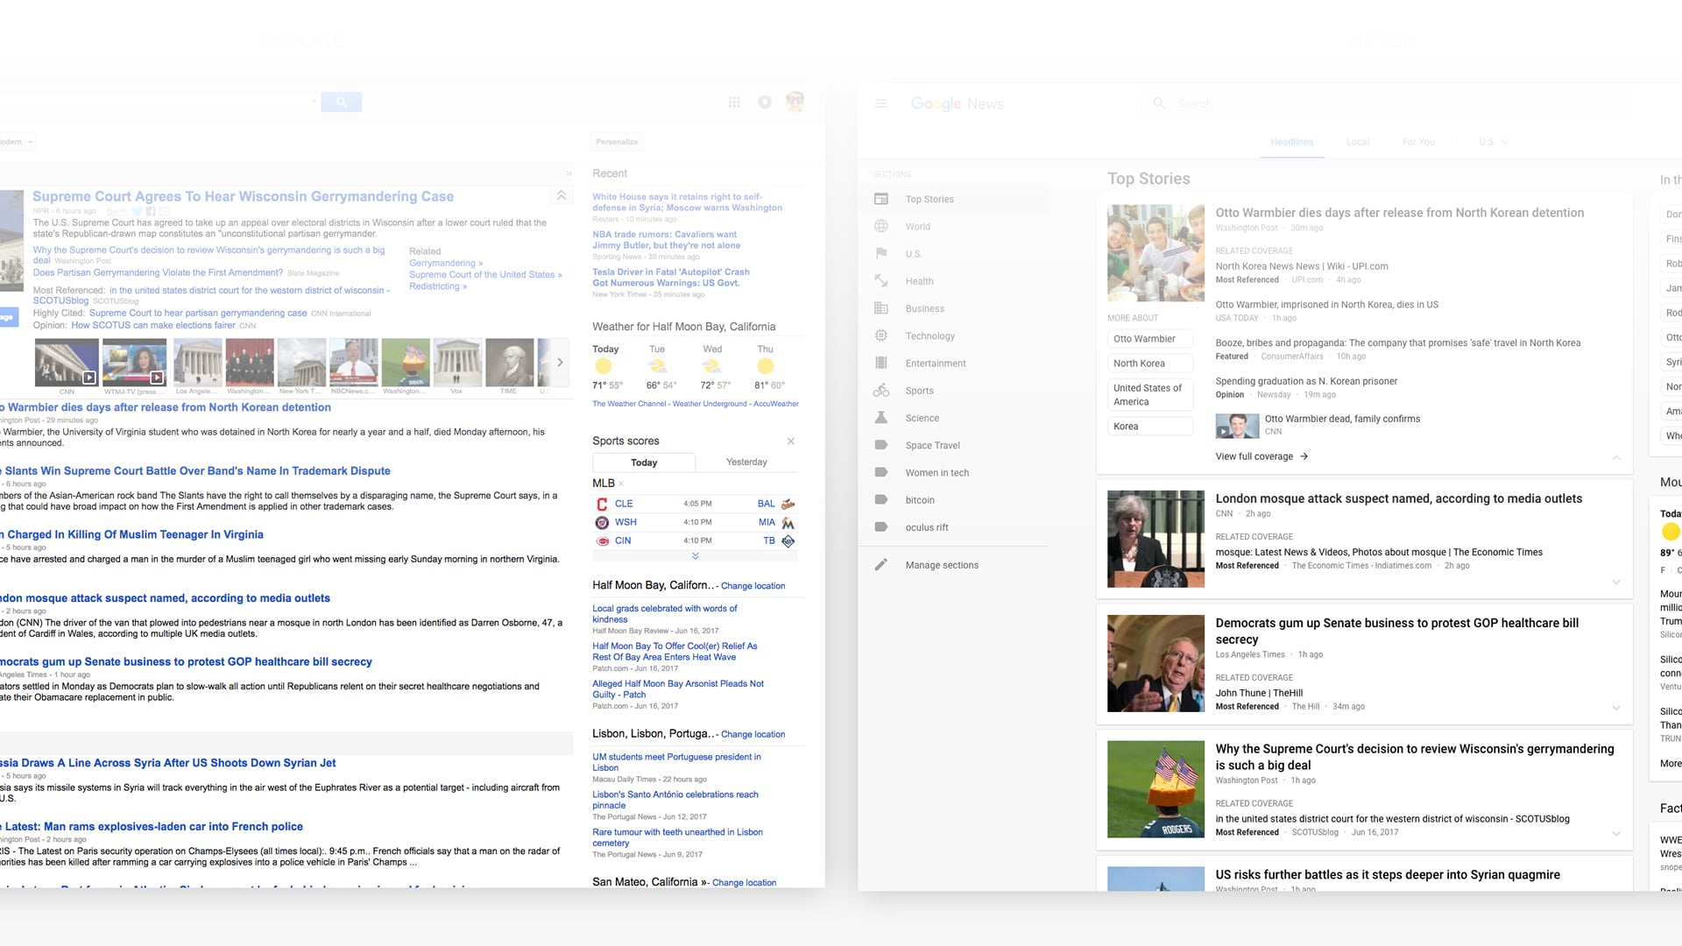Expand the Democrats gum up Senate story card
Viewport: 1682px width, 946px height.
1616,708
